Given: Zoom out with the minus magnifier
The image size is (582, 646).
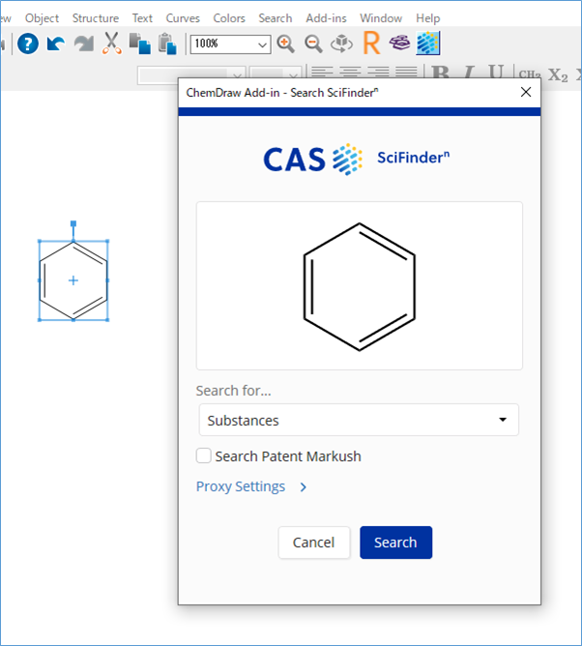Looking at the screenshot, I should [313, 44].
